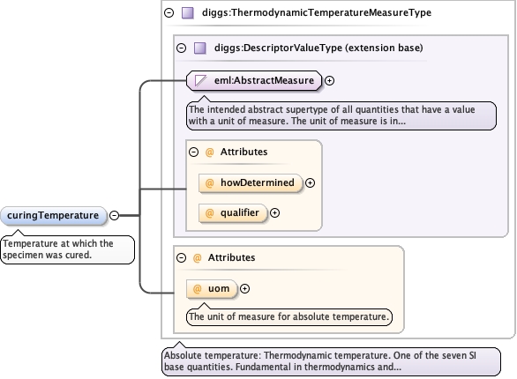Click the 'Absolute temperature: Thermodynamic temperature' annotation

(x=332, y=361)
